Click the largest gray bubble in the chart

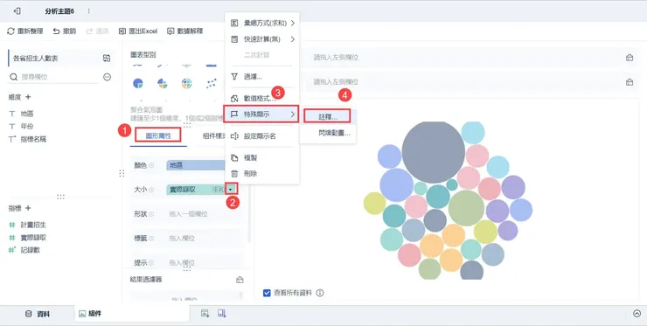tap(434, 152)
